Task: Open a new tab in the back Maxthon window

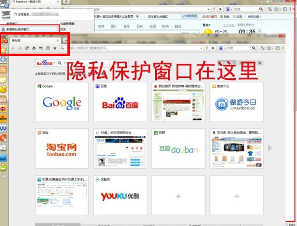Action: pos(66,2)
